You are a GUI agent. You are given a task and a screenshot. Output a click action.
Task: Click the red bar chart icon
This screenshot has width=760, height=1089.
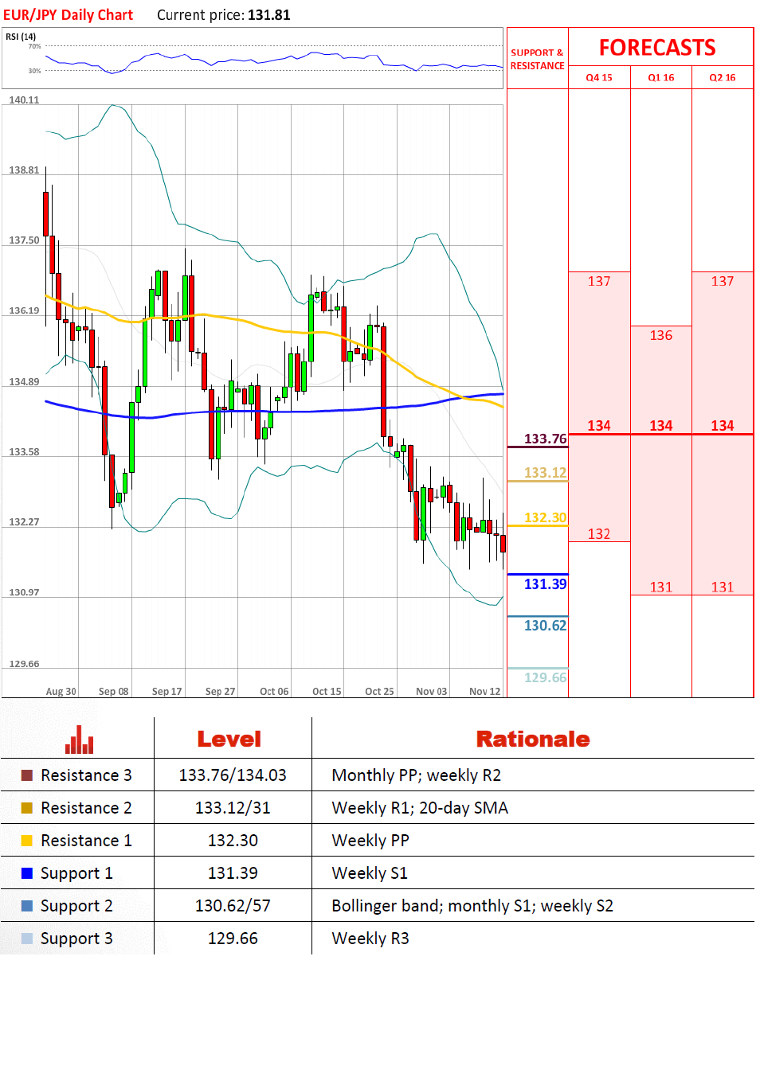80,740
